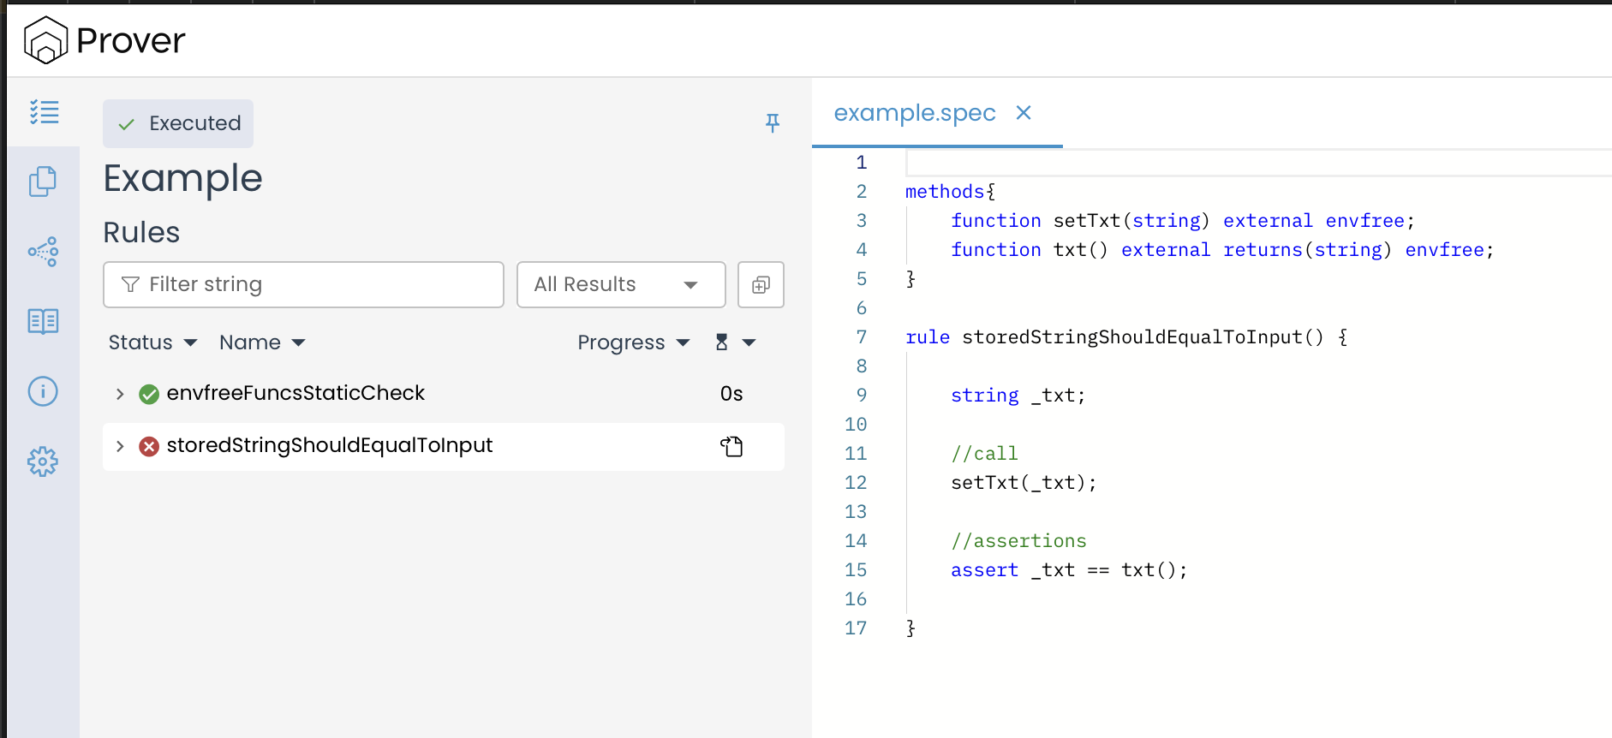Expand the storedStringShouldEqualToInput rule
The width and height of the screenshot is (1612, 738).
(x=120, y=446)
